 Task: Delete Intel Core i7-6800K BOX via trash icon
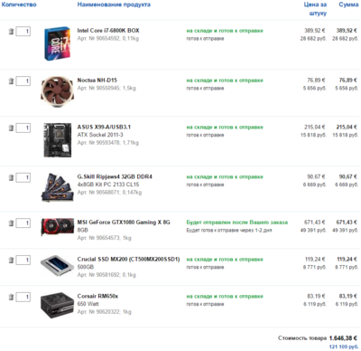(11, 32)
